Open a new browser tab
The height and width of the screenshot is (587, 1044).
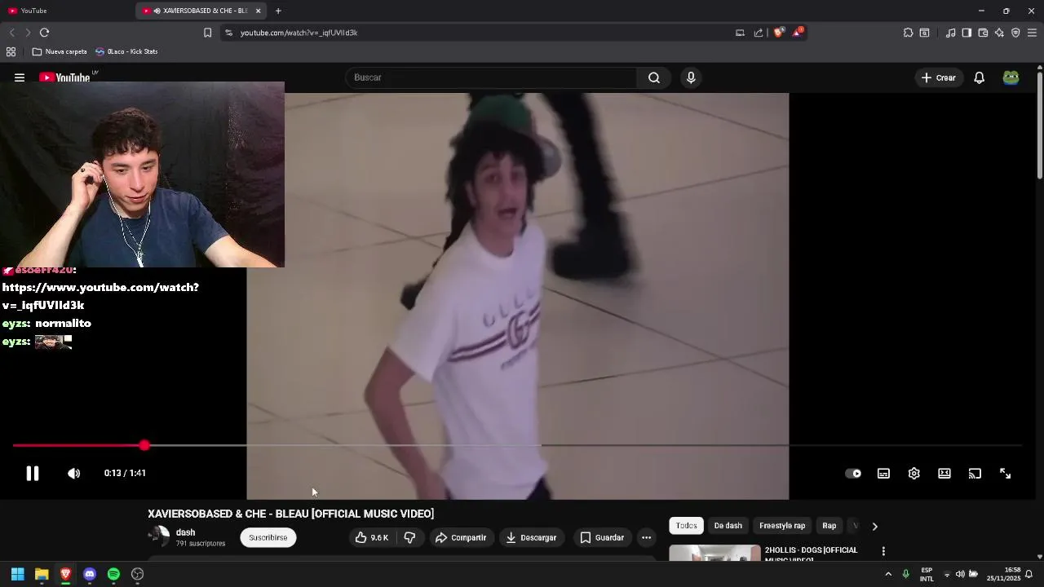click(x=278, y=11)
